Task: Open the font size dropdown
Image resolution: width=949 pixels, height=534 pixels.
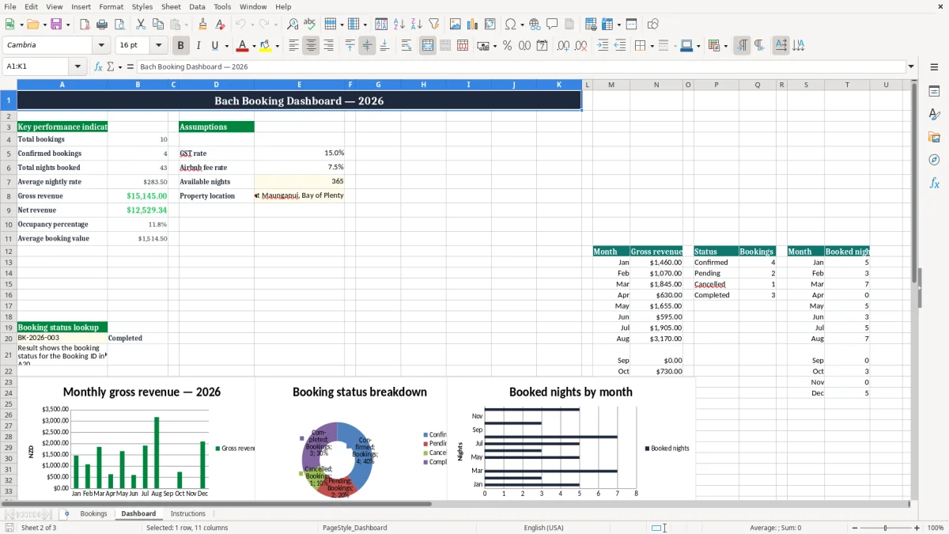Action: click(158, 46)
